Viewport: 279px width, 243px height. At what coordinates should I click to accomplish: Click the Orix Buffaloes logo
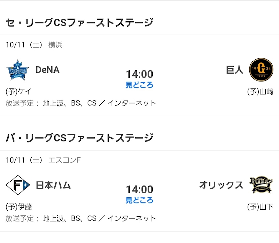tap(261, 185)
